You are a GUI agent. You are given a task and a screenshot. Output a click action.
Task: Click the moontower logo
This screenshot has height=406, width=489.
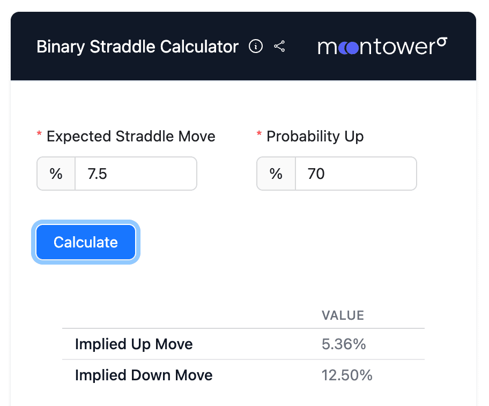point(381,47)
